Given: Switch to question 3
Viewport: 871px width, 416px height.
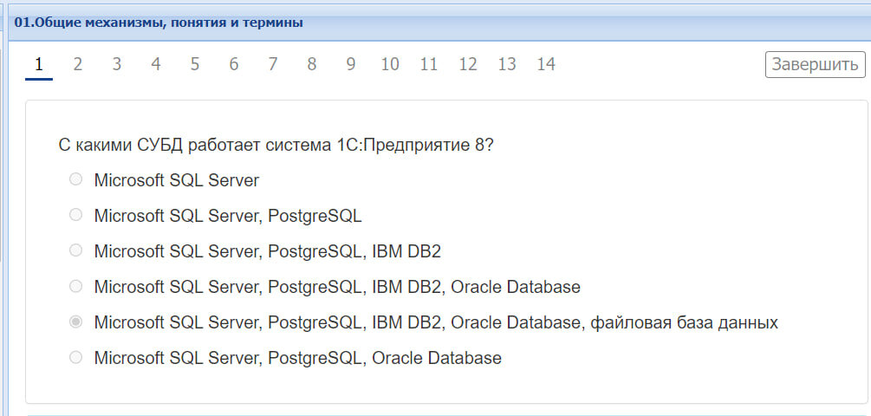Looking at the screenshot, I should pyautogui.click(x=117, y=65).
